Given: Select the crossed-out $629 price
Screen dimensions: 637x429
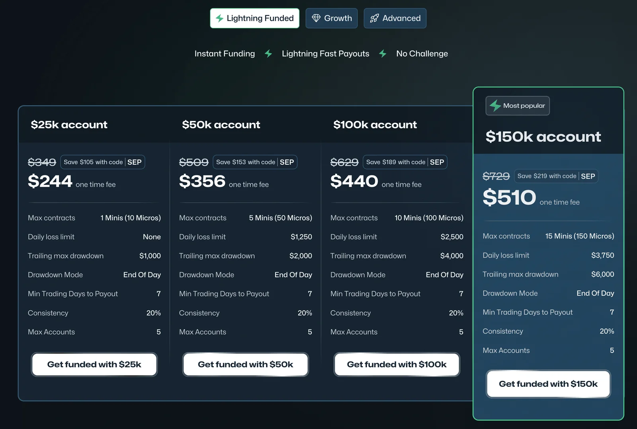Looking at the screenshot, I should (345, 162).
